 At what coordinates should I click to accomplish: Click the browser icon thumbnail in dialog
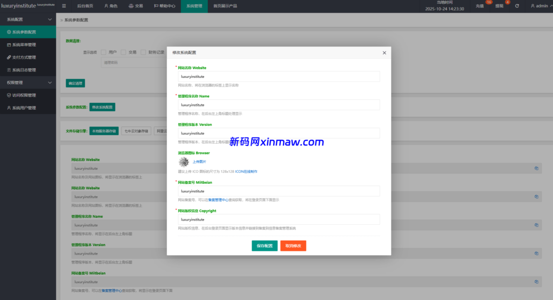pos(184,162)
